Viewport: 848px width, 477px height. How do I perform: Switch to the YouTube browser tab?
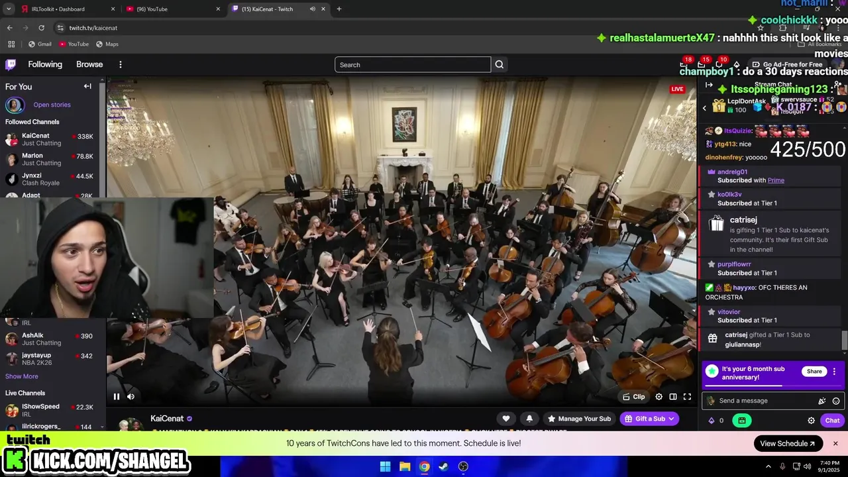coord(172,9)
